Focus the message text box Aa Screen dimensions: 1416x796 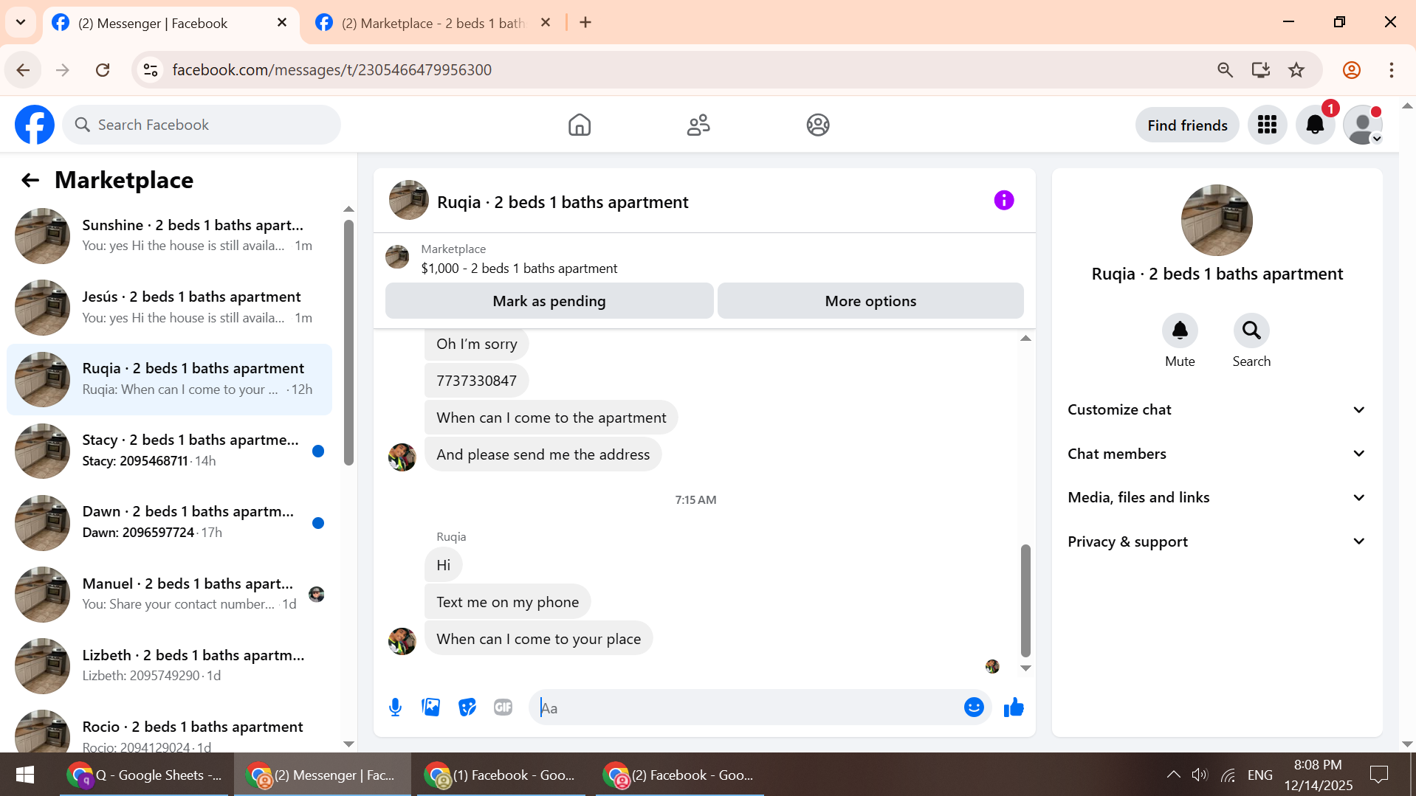[746, 707]
